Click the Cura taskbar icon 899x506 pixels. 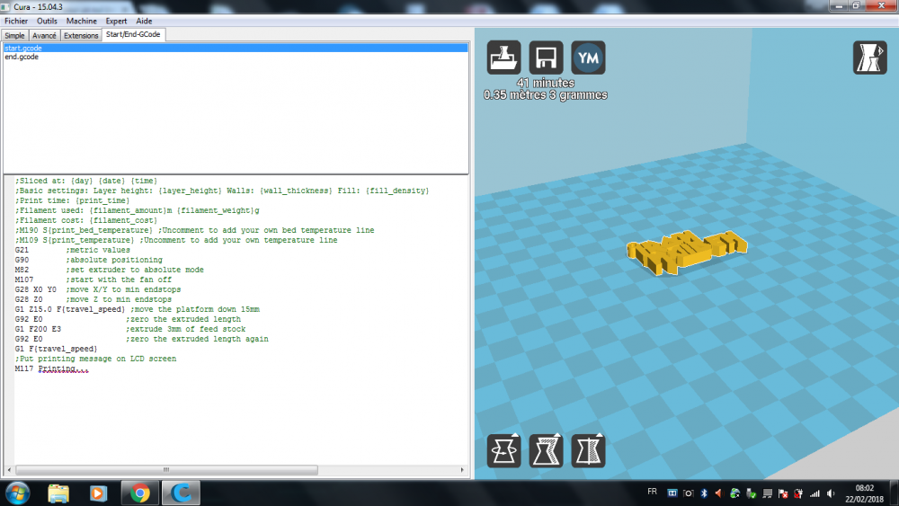(x=182, y=493)
